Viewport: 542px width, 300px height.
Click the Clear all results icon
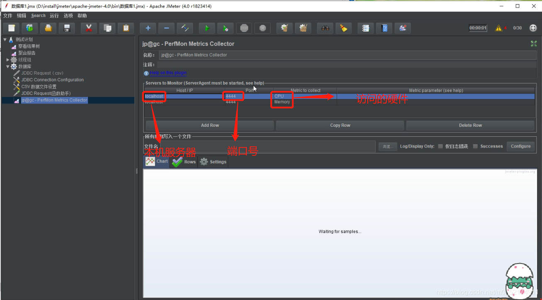tap(303, 28)
